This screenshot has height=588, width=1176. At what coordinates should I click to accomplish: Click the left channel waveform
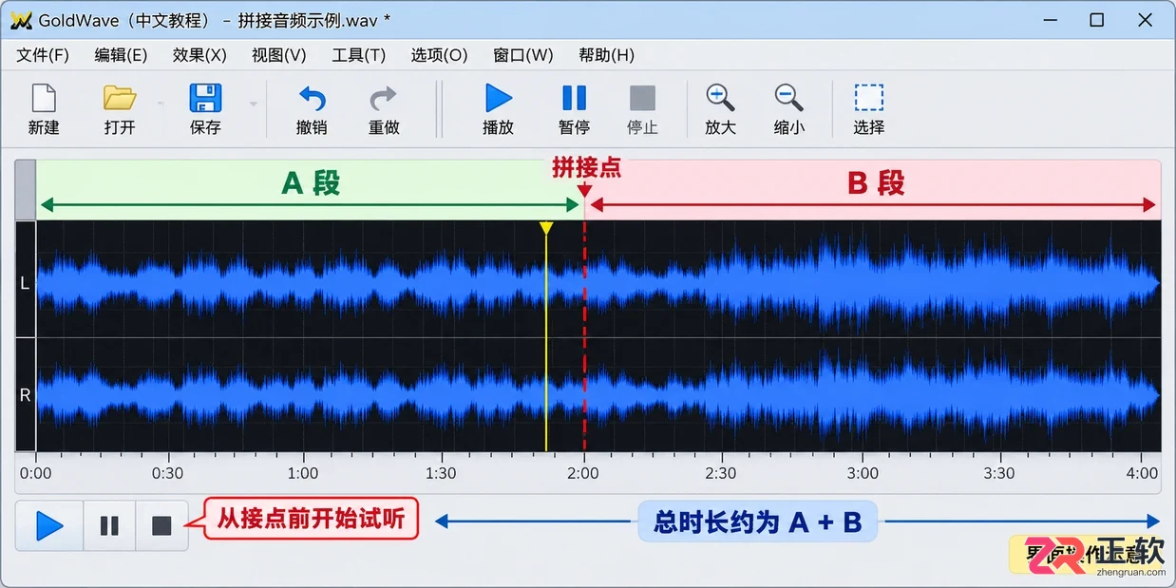(x=598, y=282)
